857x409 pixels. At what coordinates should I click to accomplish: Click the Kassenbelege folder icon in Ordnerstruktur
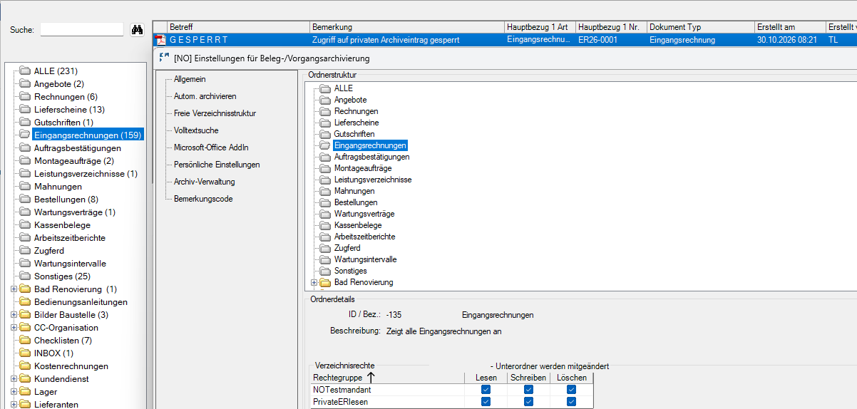tap(326, 225)
